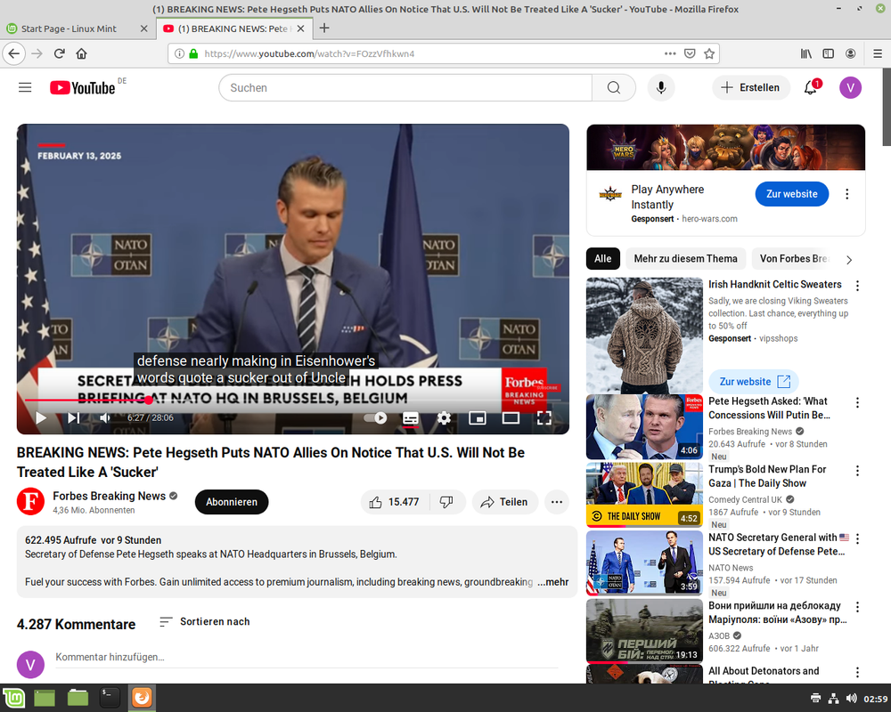Skip to next video in player
Viewport: 891px width, 712px height.
[73, 418]
